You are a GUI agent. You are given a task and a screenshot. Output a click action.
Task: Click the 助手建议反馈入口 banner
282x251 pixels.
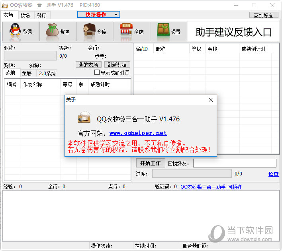tap(233, 32)
